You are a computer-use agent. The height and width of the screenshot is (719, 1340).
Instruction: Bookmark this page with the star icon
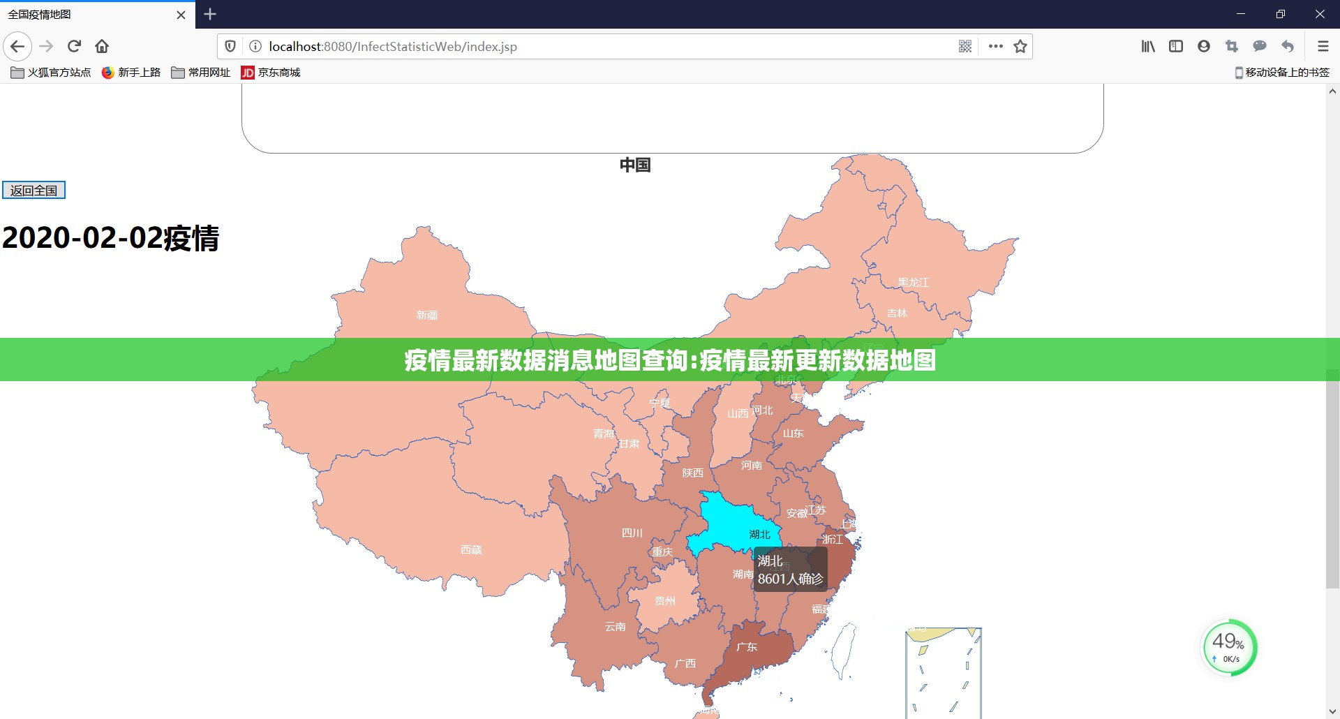coord(1020,47)
